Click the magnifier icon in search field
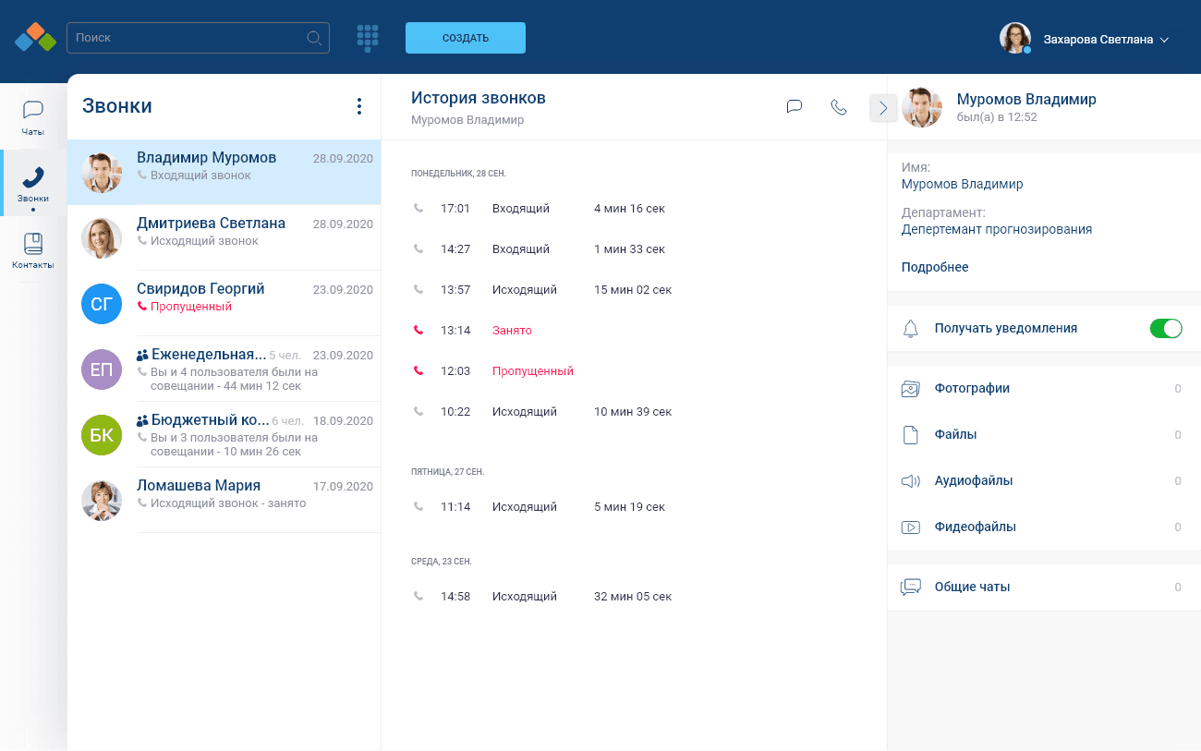1201x751 pixels. coord(314,38)
